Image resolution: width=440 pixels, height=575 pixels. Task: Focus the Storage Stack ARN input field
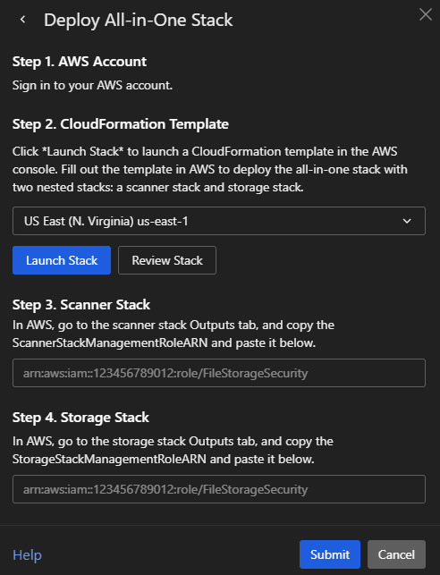pyautogui.click(x=219, y=489)
